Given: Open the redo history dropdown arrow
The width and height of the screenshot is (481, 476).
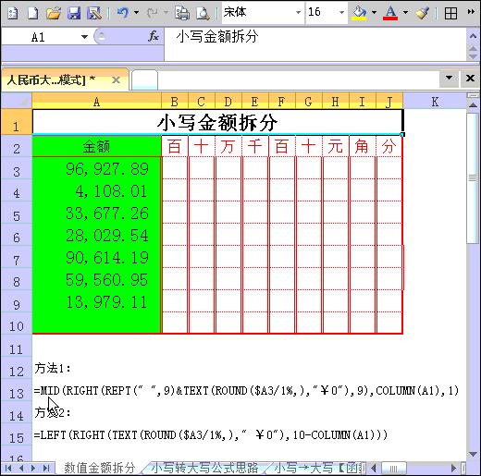Looking at the screenshot, I should coord(166,13).
